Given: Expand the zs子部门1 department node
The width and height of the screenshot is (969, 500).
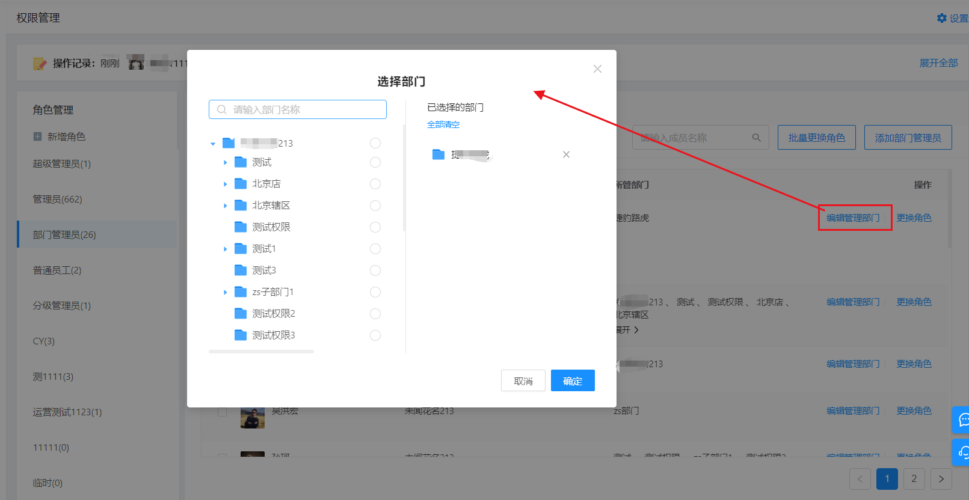Looking at the screenshot, I should pyautogui.click(x=225, y=293).
